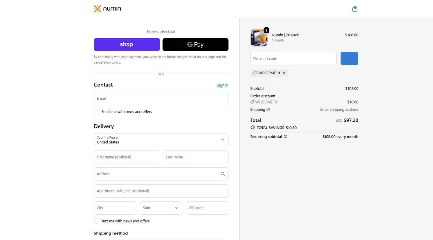Follow the Sign in link
This screenshot has width=433, height=240.
223,85
